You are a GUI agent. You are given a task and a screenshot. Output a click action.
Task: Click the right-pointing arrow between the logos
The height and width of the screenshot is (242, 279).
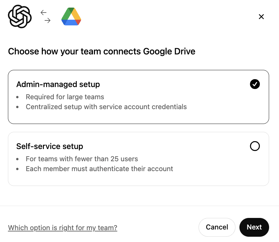pyautogui.click(x=47, y=20)
